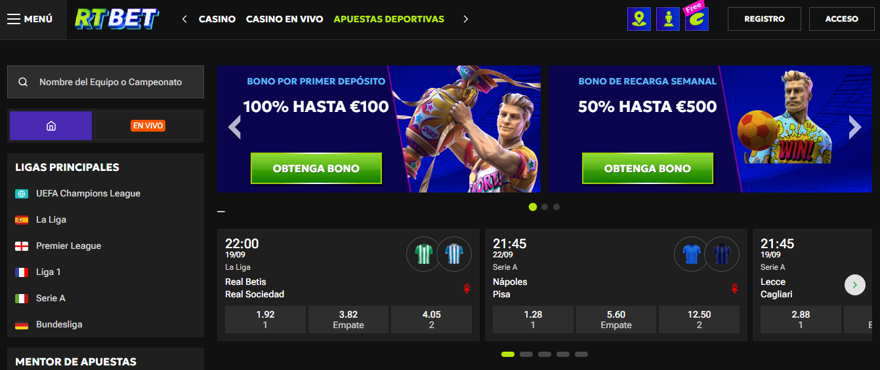Screen dimensions: 880x370
Task: Click the magnifier icon in search field
Action: click(x=23, y=82)
